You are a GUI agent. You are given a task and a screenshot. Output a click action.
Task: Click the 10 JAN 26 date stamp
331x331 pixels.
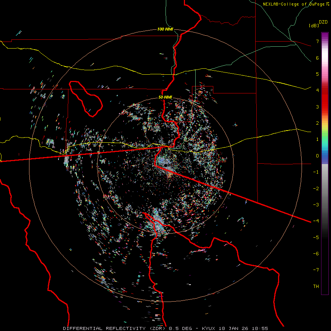(234, 328)
